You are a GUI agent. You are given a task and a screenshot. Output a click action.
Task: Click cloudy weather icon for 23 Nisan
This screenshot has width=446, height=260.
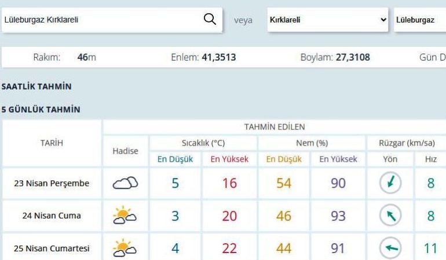tap(125, 183)
